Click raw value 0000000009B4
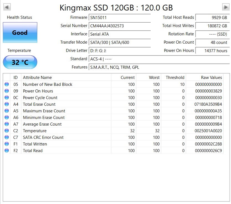231x204 pixels. coord(208,124)
